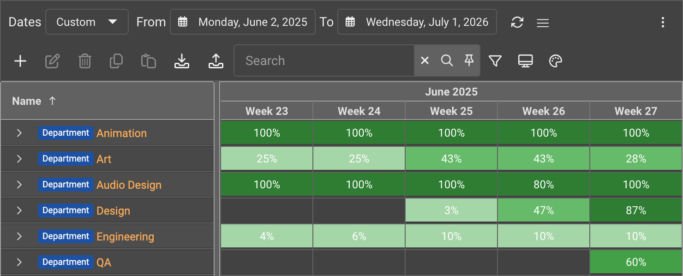683x276 pixels.
Task: Open the three-line hamburger menu
Action: tap(543, 23)
